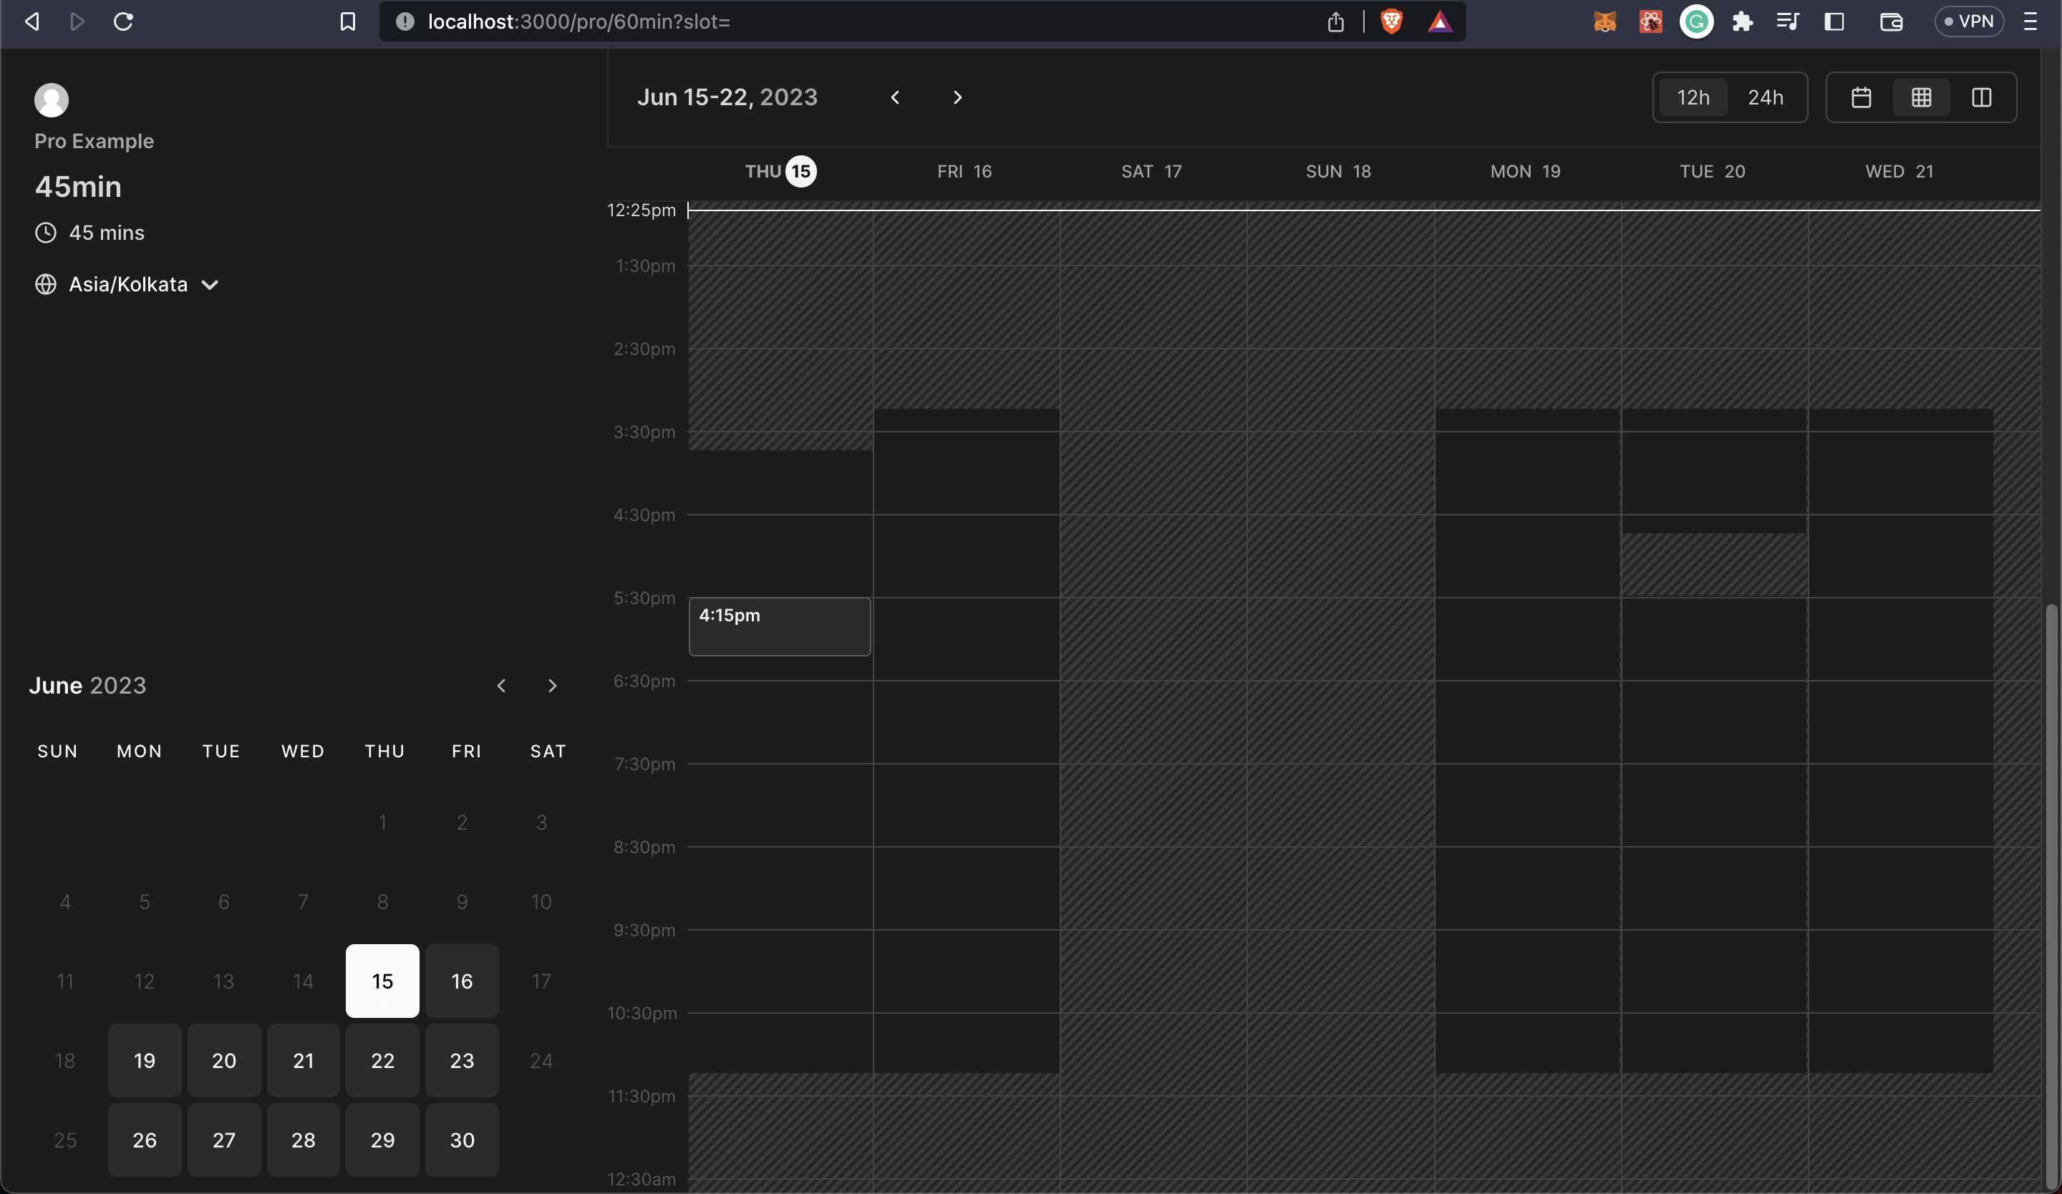Click the 45min event title
Image resolution: width=2062 pixels, height=1194 pixels.
78,186
